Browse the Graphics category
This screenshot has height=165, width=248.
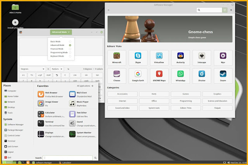coord(217,94)
